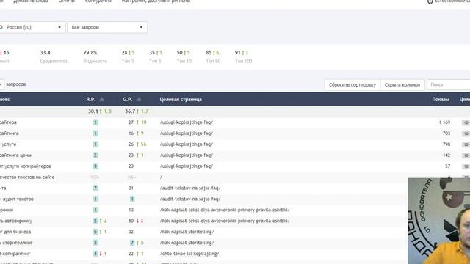Click chart icon next to Я.Р. column
The image size is (470, 264).
pos(102,100)
